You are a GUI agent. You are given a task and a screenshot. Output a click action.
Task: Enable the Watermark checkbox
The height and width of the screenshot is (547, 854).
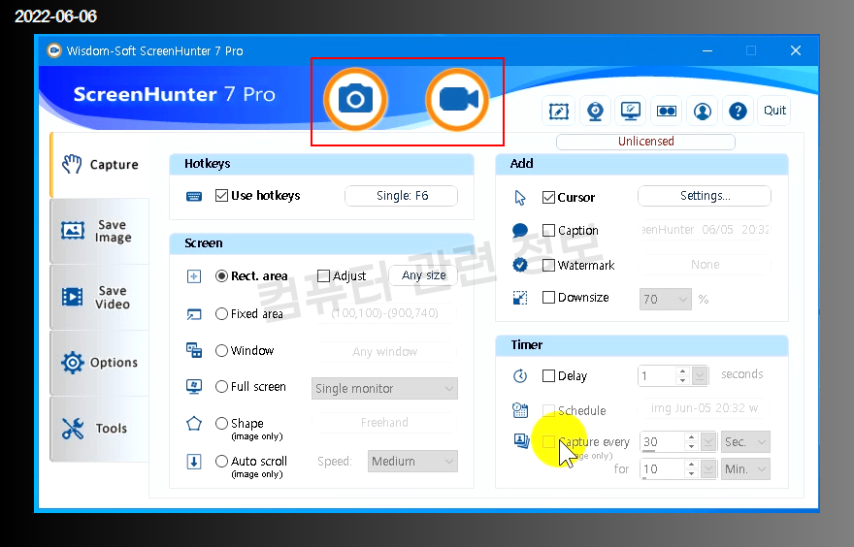point(548,265)
